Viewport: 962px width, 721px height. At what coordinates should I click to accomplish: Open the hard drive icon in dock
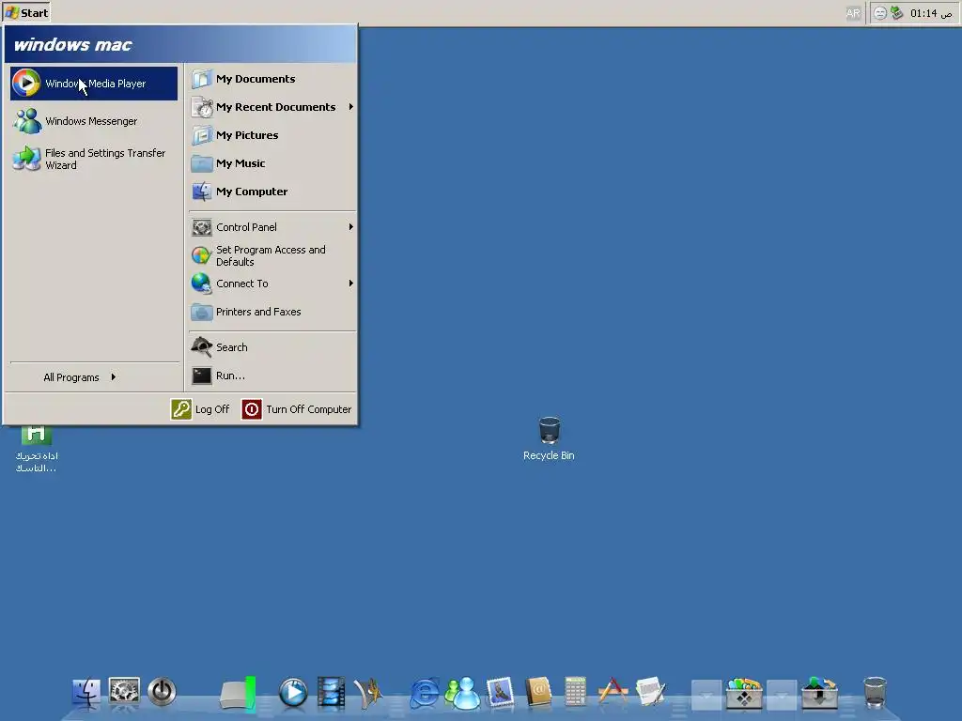[238, 694]
